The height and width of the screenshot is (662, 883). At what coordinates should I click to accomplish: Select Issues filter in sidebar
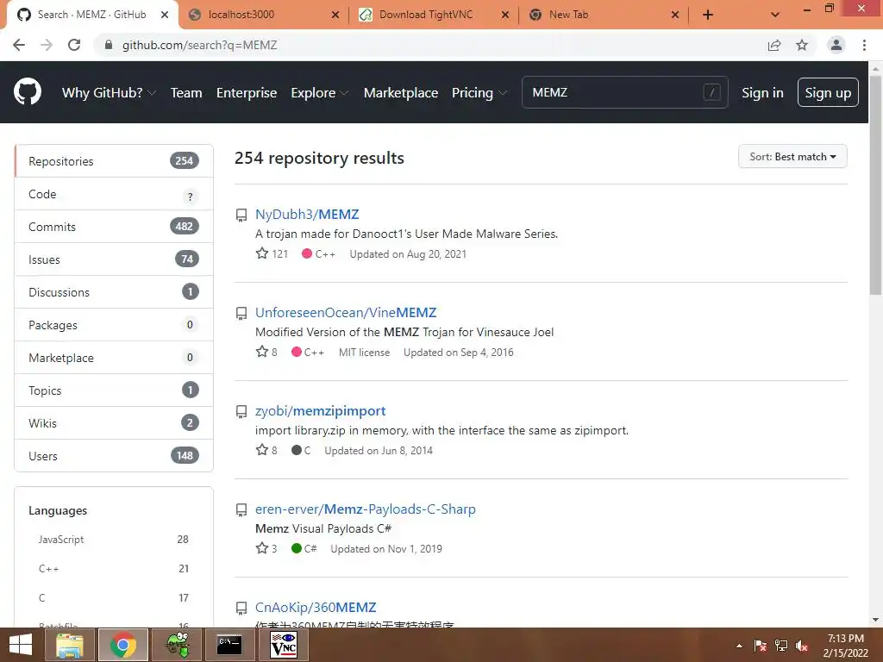pyautogui.click(x=114, y=259)
